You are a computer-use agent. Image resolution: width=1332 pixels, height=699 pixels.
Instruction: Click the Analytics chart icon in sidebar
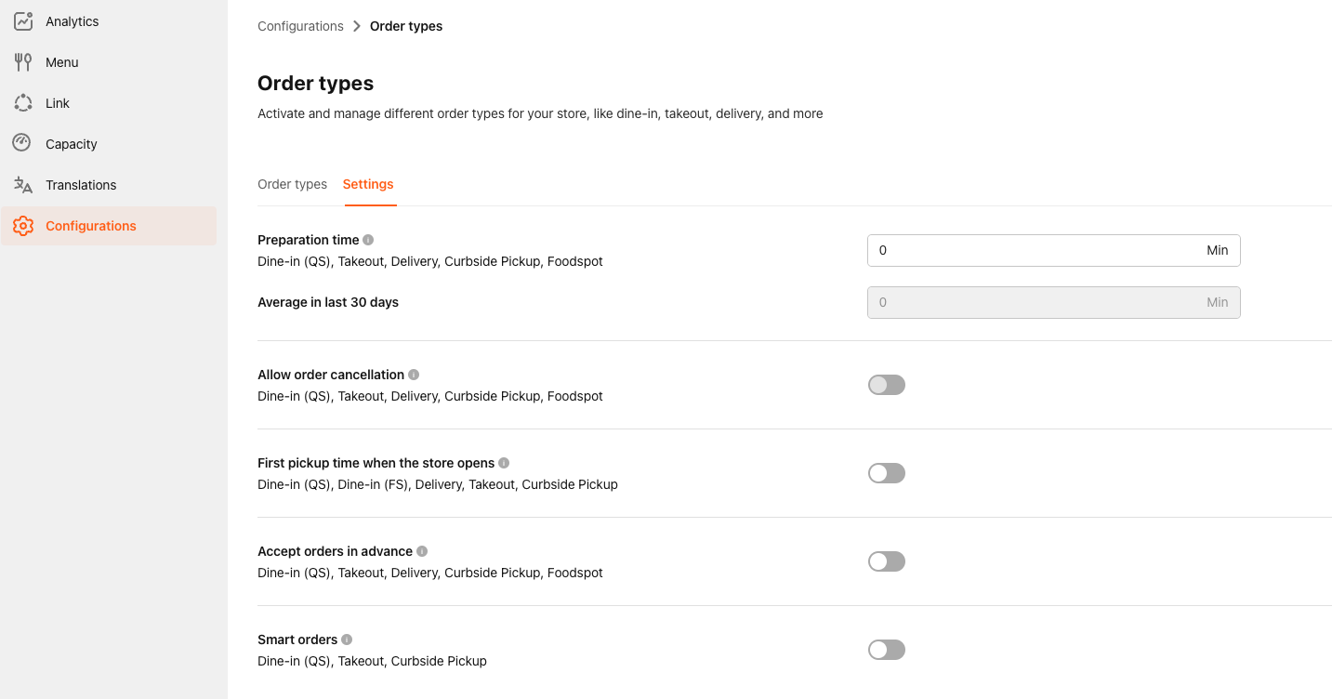(x=23, y=21)
